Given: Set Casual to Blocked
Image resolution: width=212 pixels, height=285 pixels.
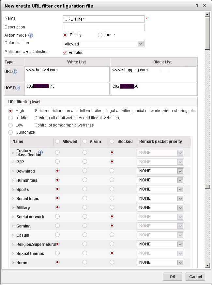Looking at the screenshot, I should click(x=112, y=235).
